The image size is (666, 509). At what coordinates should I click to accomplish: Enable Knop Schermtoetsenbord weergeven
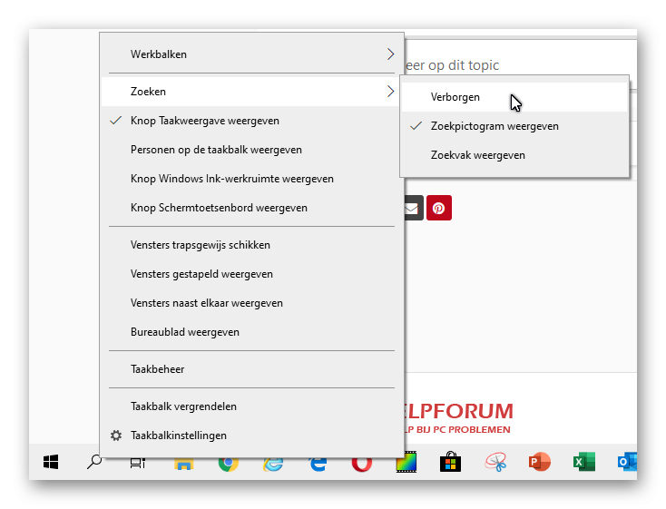tap(252, 208)
